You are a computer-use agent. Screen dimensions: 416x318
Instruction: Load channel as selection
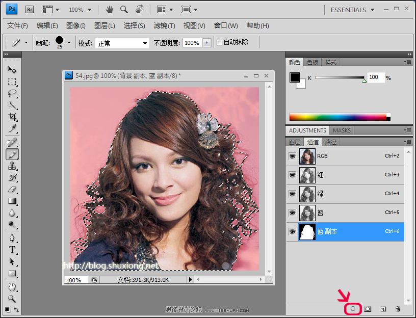(x=353, y=309)
